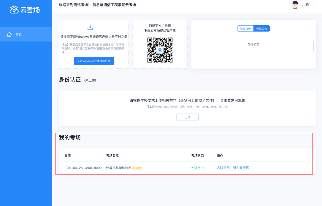Image resolution: width=322 pixels, height=206 pixels.
Task: Click the 考场状态 column header
Action: tap(197, 156)
